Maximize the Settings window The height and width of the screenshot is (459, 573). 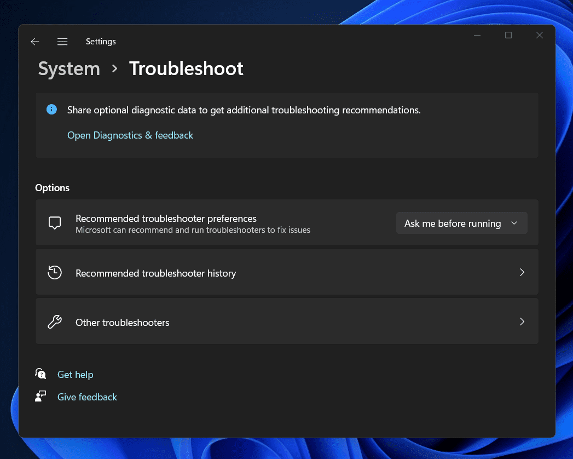508,36
